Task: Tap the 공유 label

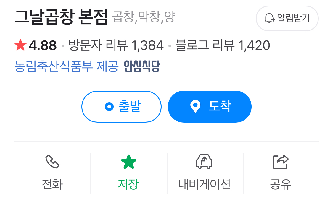Action: click(281, 184)
